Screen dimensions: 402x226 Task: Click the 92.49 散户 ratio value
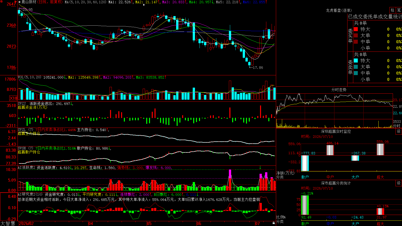pos(306,217)
